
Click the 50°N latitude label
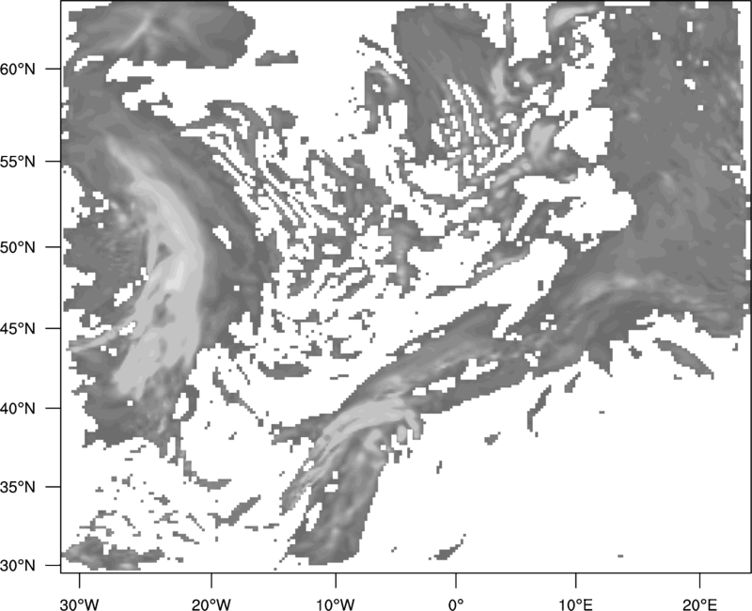18,247
